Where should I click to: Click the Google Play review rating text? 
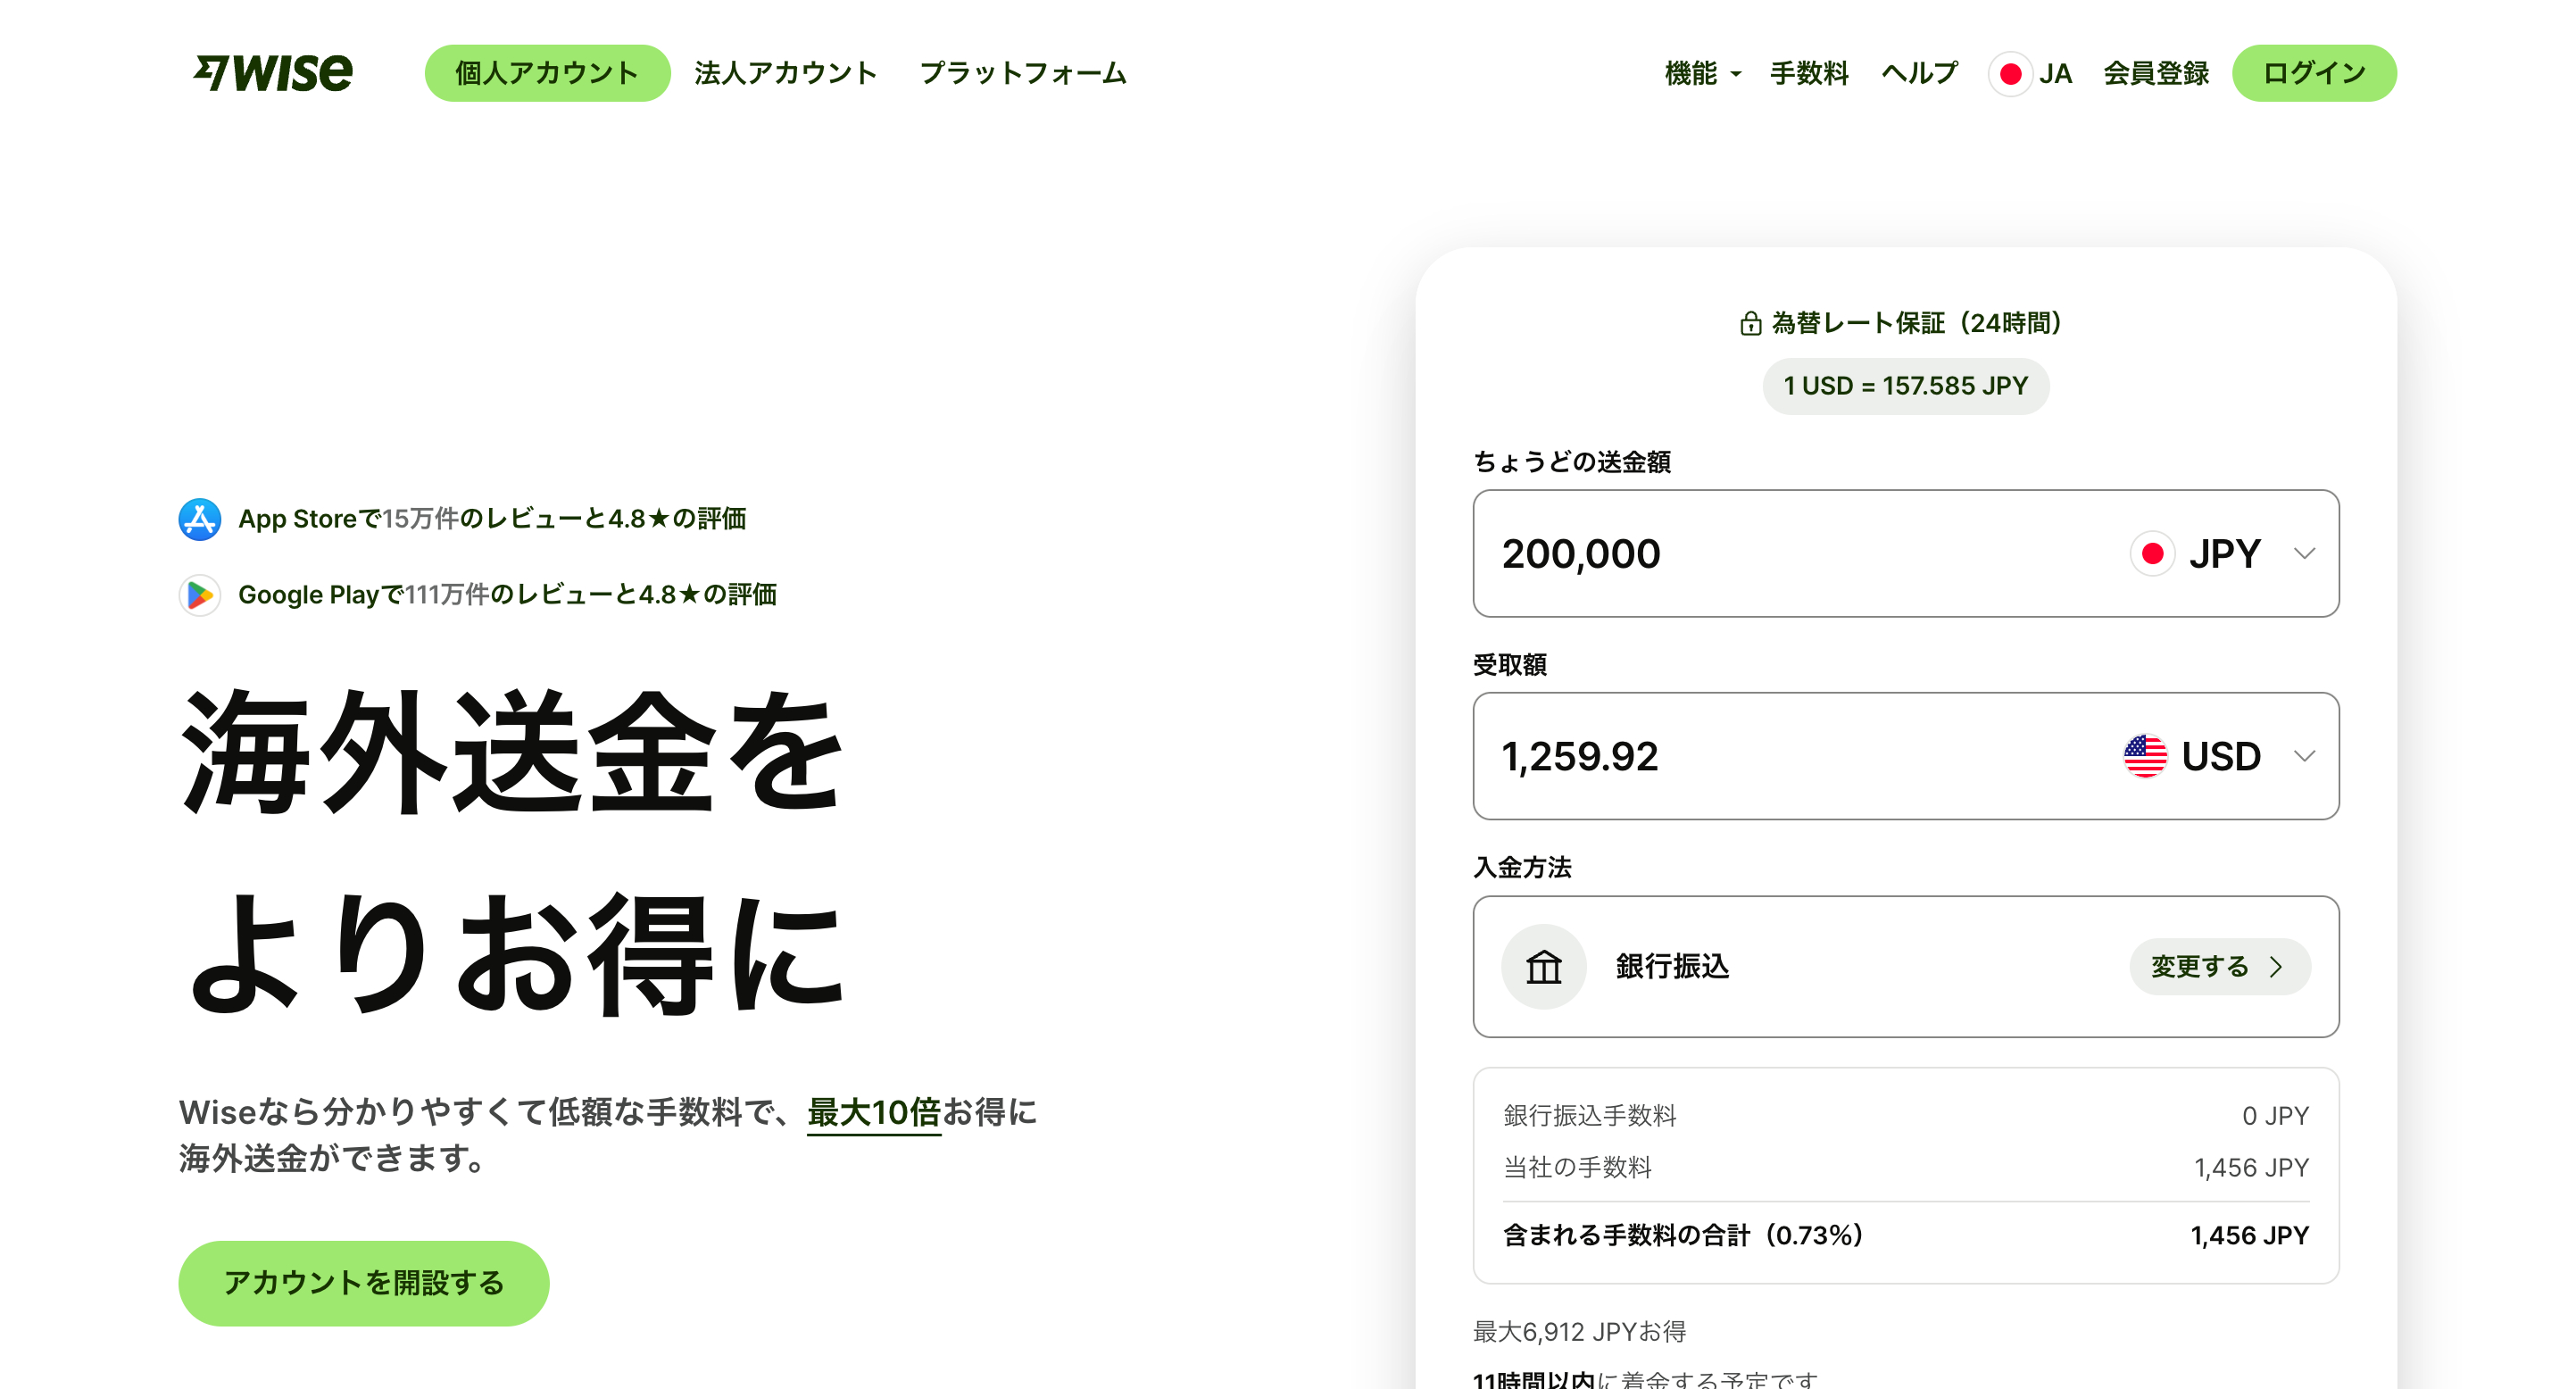(x=507, y=595)
